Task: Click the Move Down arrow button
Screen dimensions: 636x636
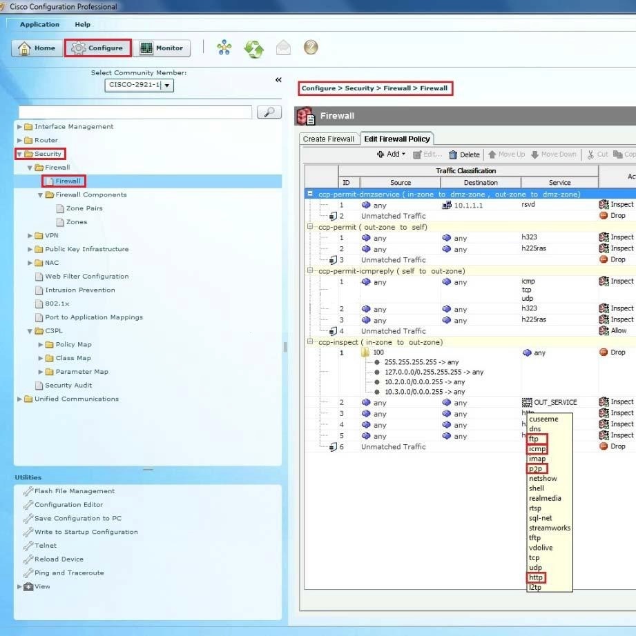Action: point(554,155)
